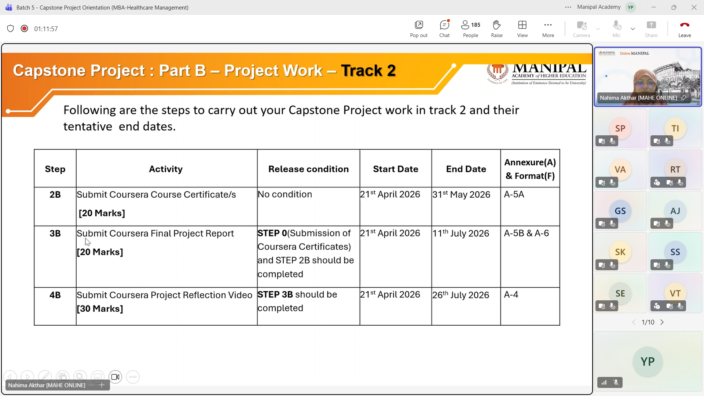Open the More actions menu in meeting toolbar
This screenshot has height=396, width=704.
[x=548, y=29]
